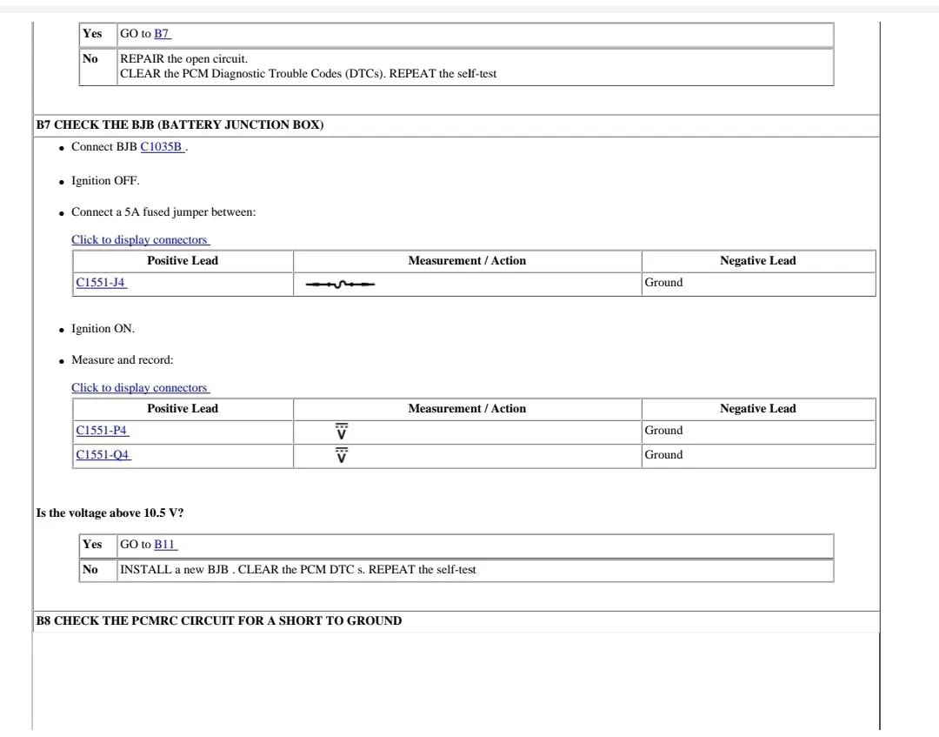Open the B7 step link
The height and width of the screenshot is (737, 939).
point(163,34)
